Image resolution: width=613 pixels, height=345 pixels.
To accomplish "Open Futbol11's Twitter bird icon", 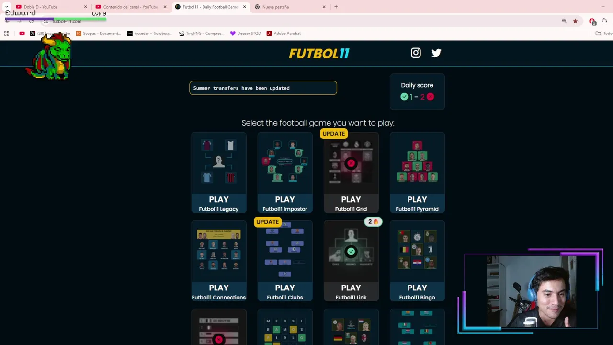I will click(436, 53).
